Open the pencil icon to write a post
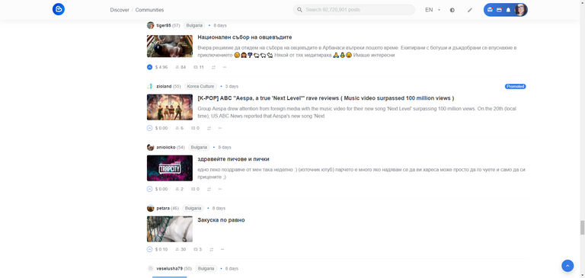This screenshot has height=278, width=585. (x=470, y=10)
